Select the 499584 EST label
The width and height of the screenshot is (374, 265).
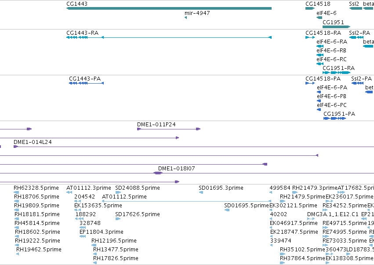pos(280,188)
